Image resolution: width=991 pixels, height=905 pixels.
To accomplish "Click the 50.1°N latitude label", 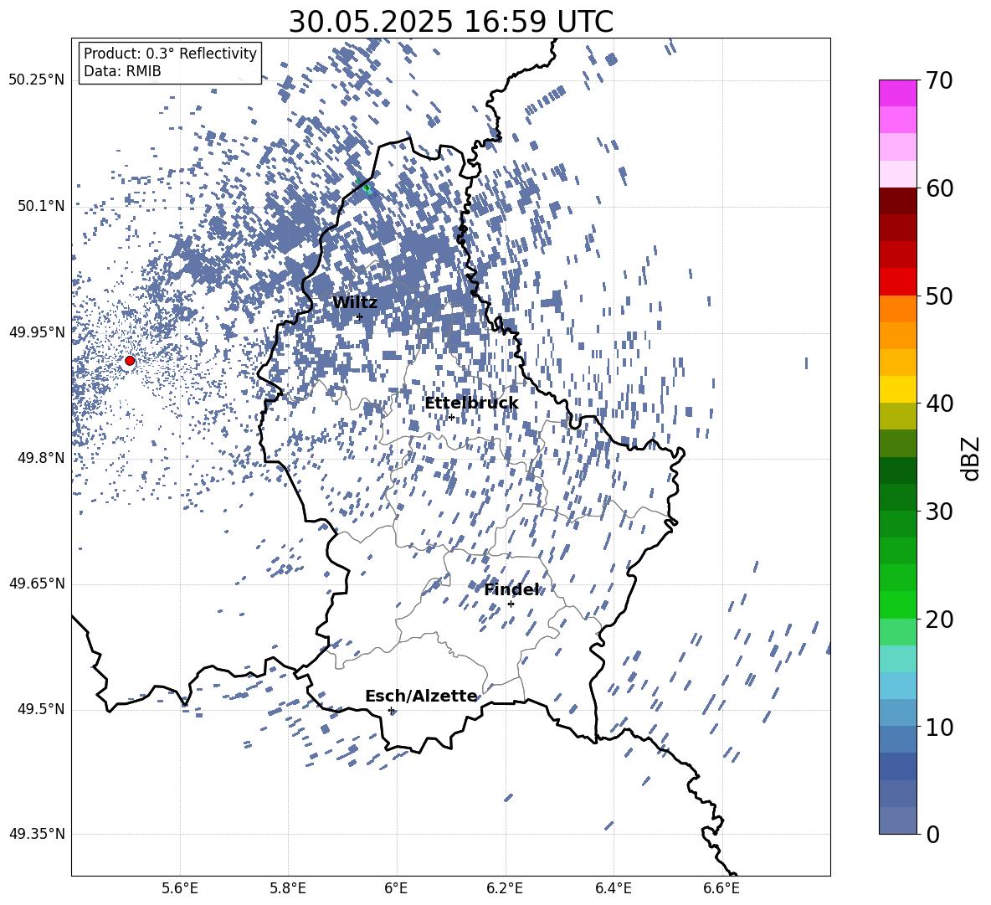I will tap(40, 206).
